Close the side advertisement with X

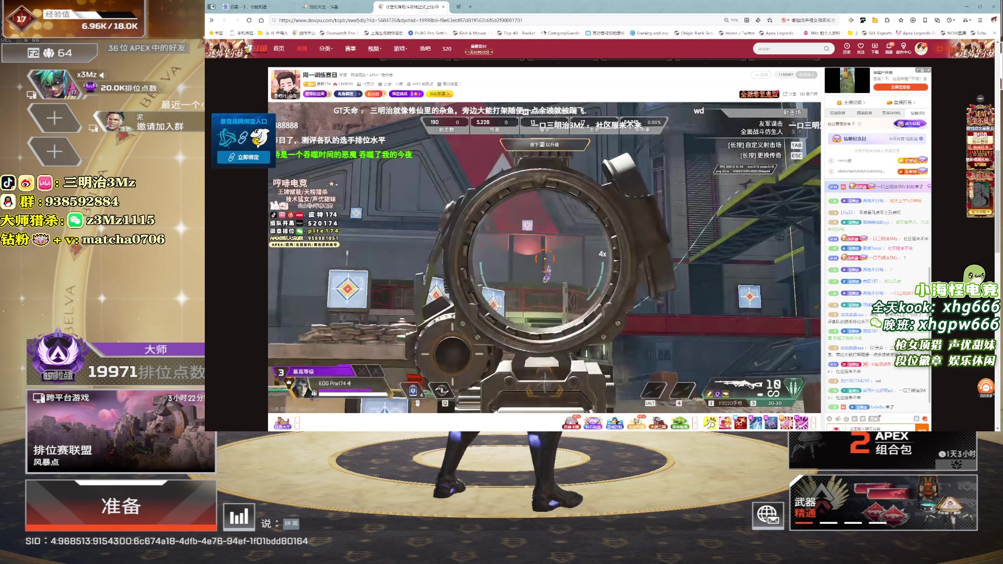pos(928,69)
